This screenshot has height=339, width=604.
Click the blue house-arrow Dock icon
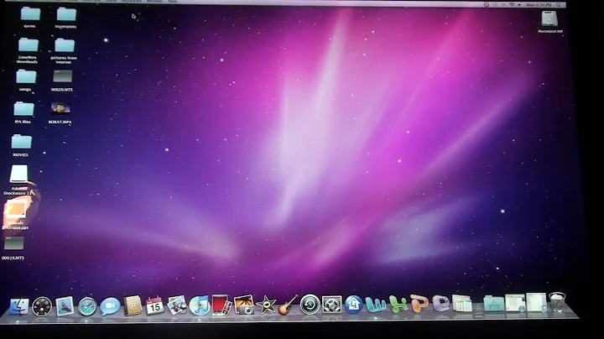[x=354, y=305]
